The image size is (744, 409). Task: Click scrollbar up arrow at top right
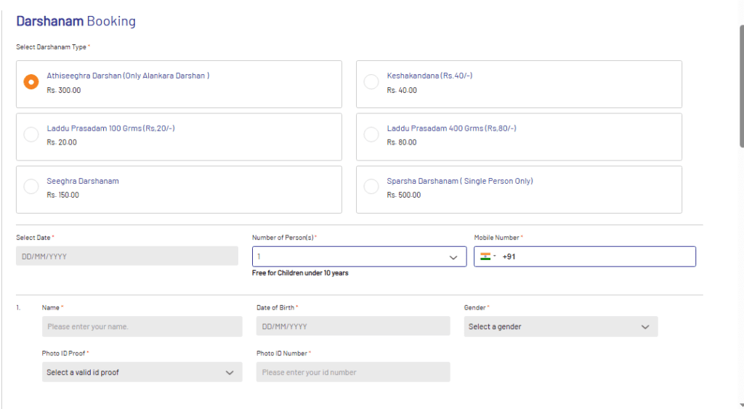coord(740,4)
